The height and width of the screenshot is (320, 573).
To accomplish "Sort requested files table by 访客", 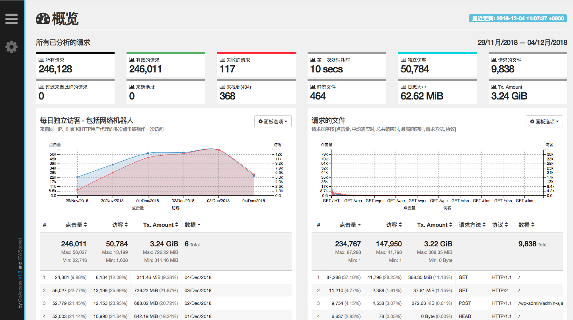I will [394, 225].
